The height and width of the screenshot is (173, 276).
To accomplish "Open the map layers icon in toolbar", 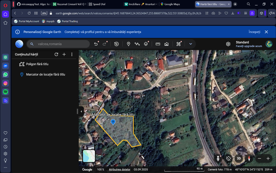I will (x=146, y=44).
